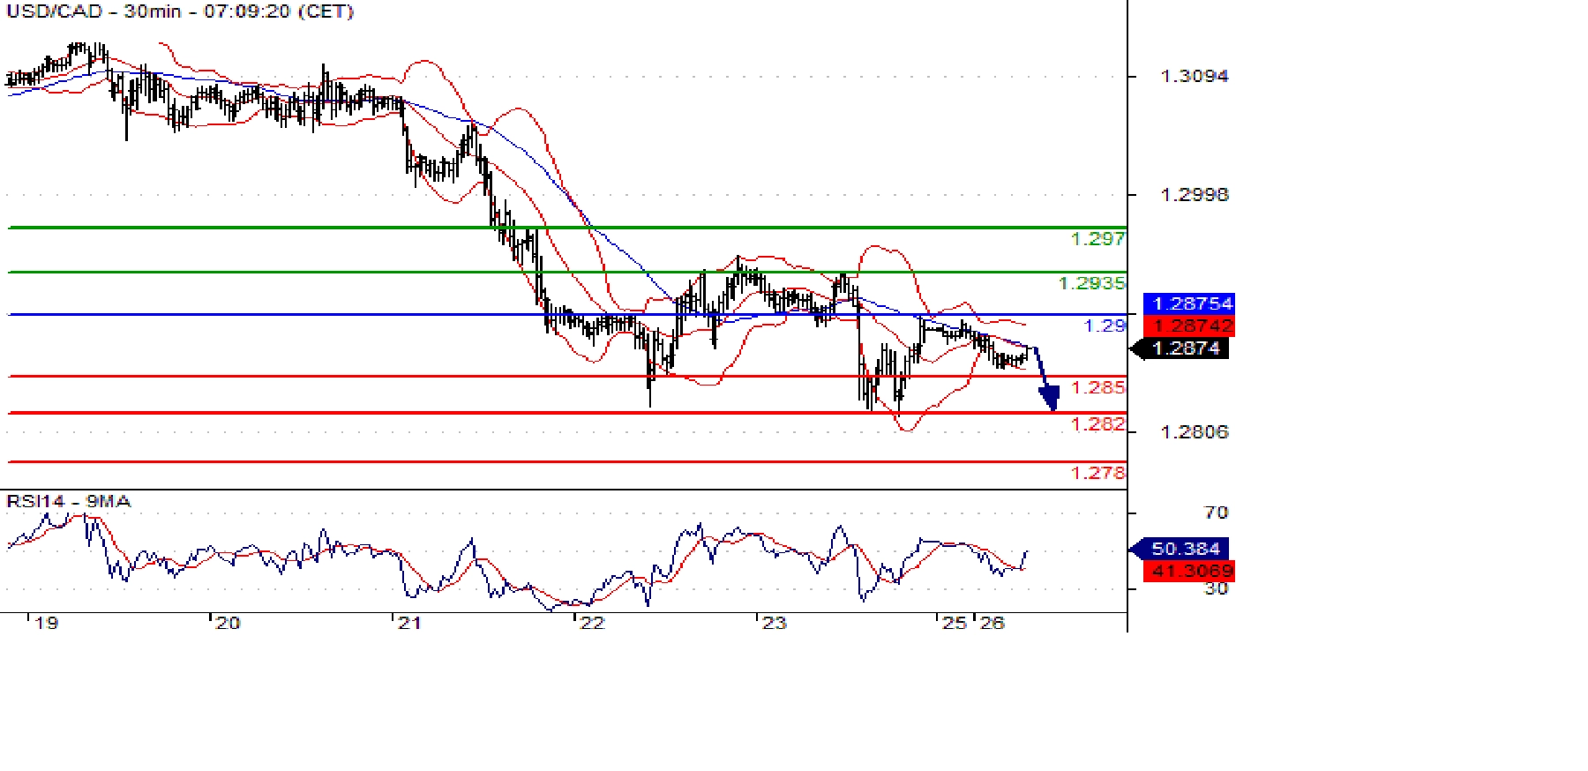Viewport: 1588px width, 771px height.
Task: Click date marker 20 on time axis
Action: (228, 624)
